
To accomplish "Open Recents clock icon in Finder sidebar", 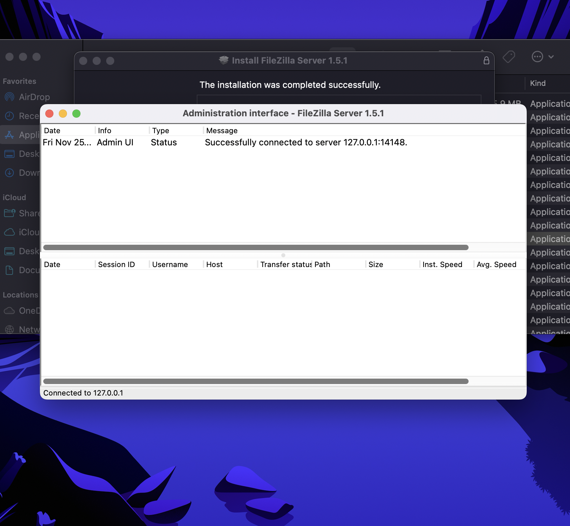I will click(x=9, y=116).
